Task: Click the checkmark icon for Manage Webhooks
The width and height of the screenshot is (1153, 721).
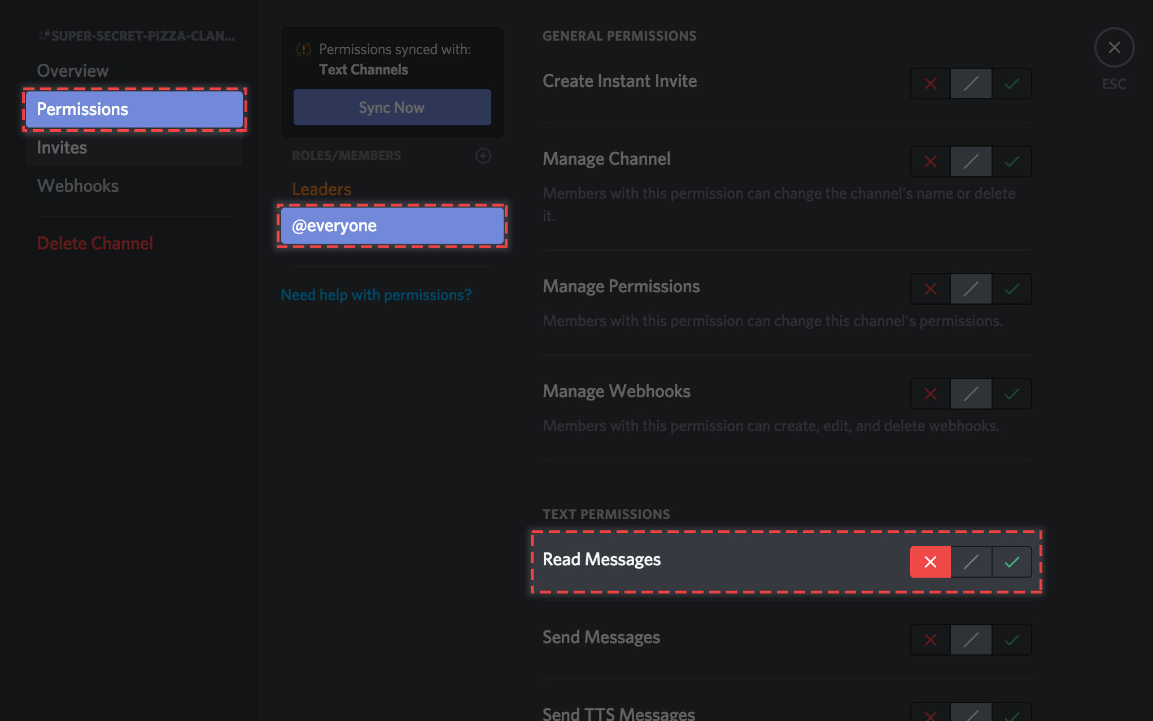Action: tap(1012, 392)
